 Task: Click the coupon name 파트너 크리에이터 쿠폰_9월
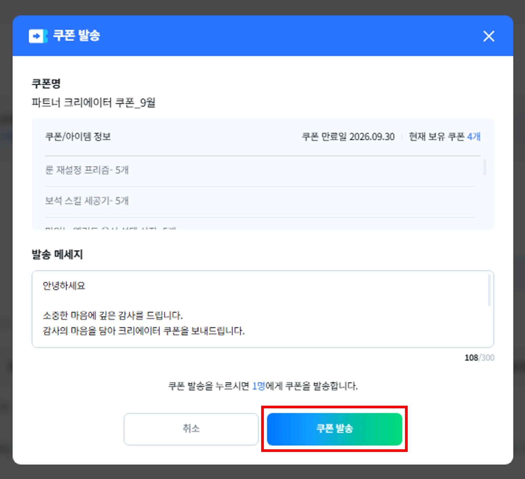tap(93, 102)
